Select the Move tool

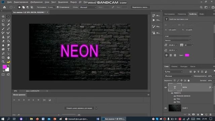pyautogui.click(x=3, y=16)
